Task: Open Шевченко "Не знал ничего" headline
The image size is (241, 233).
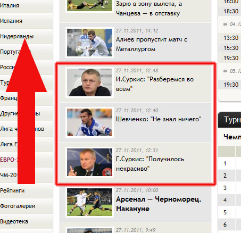Action: click(159, 119)
